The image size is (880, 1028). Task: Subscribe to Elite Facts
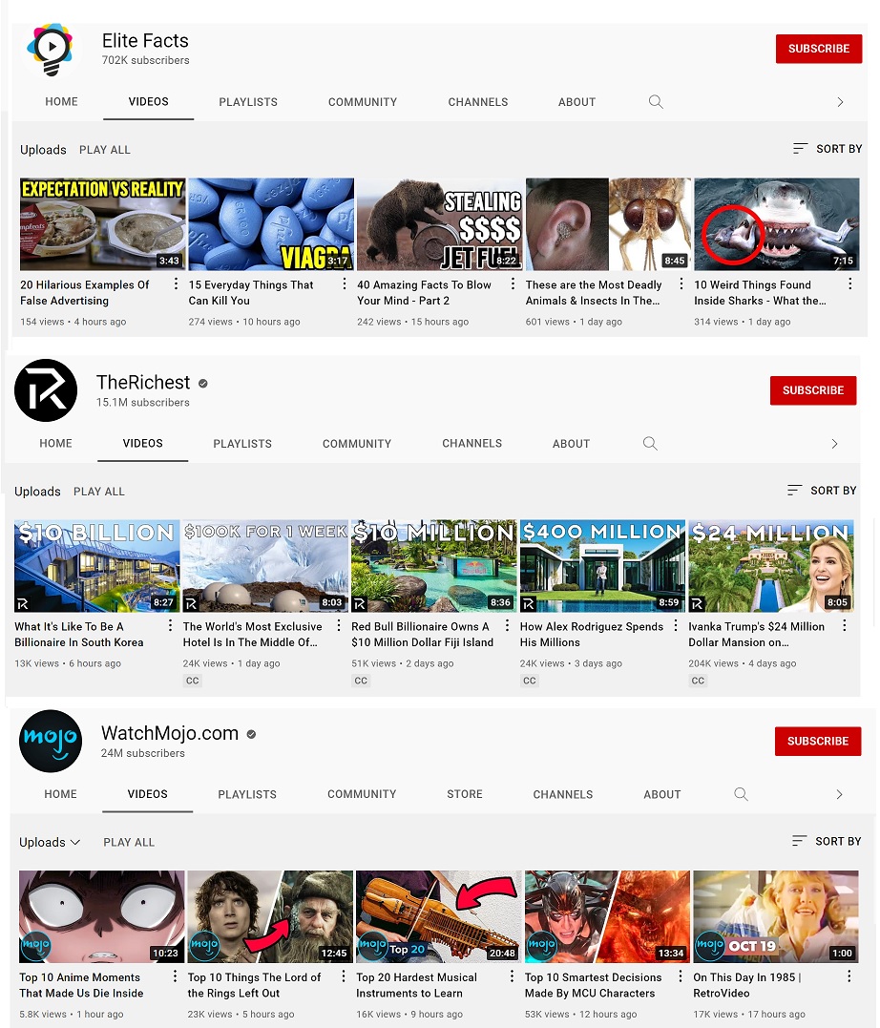tap(819, 49)
